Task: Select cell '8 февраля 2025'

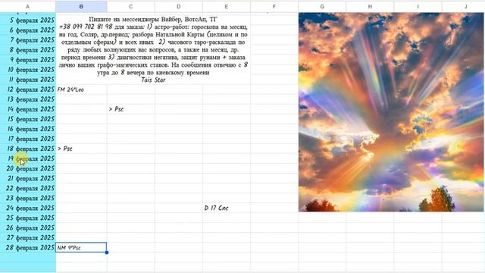Action: 28,50
